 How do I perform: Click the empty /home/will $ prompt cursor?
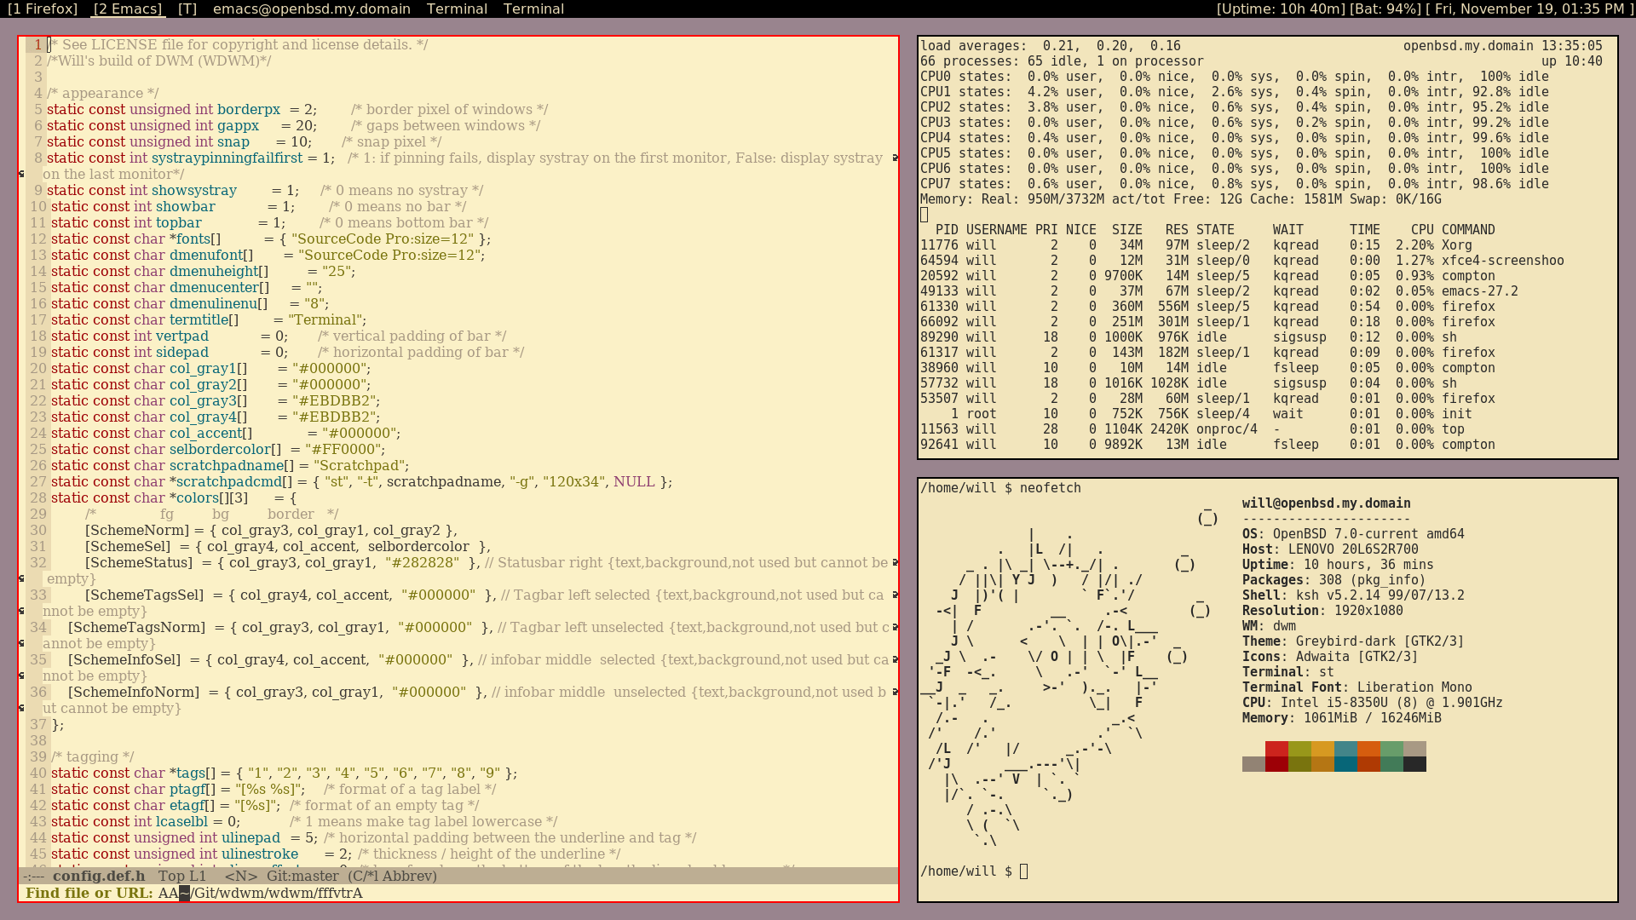point(1024,871)
